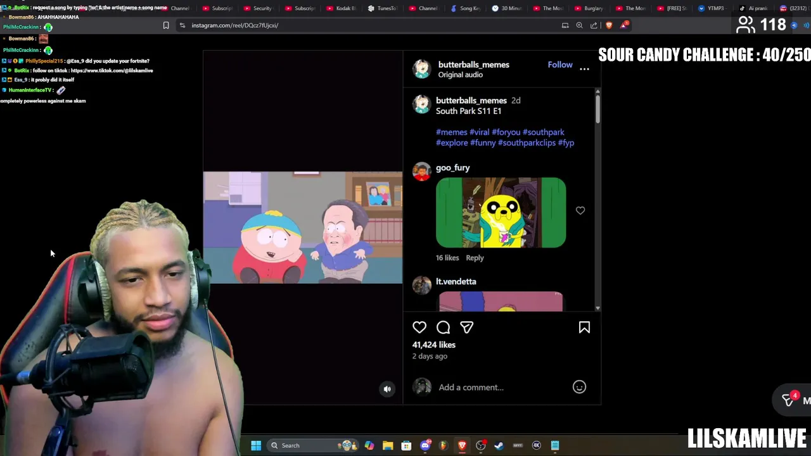Open Copilot from the taskbar
Screen dimensions: 811x456
(x=369, y=445)
